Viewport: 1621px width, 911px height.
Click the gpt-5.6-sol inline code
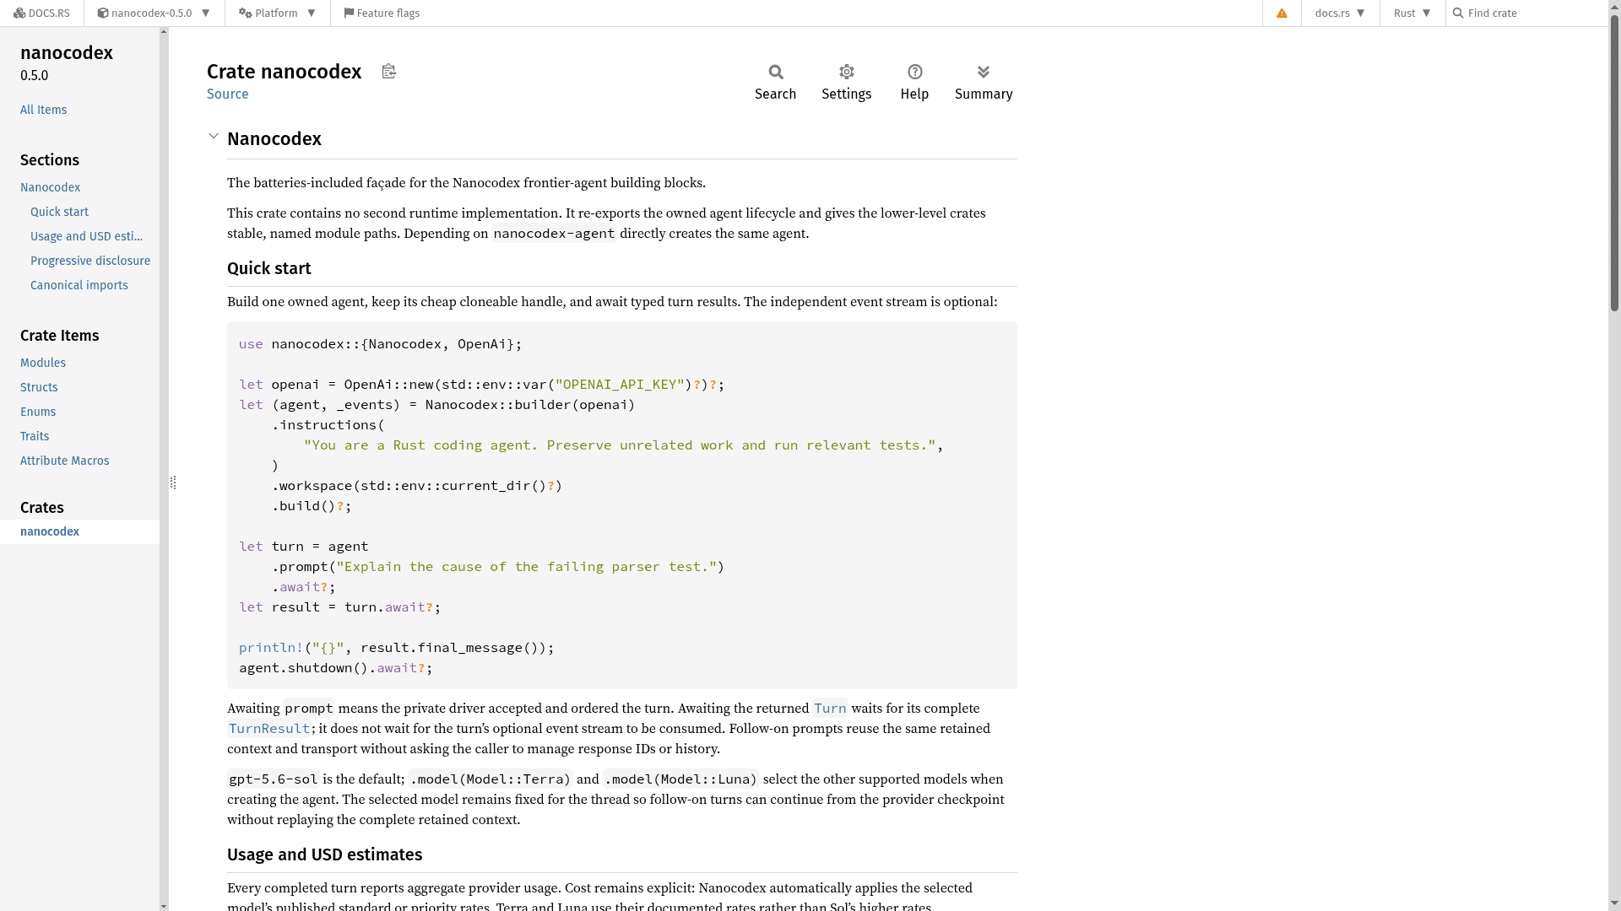[x=274, y=779]
